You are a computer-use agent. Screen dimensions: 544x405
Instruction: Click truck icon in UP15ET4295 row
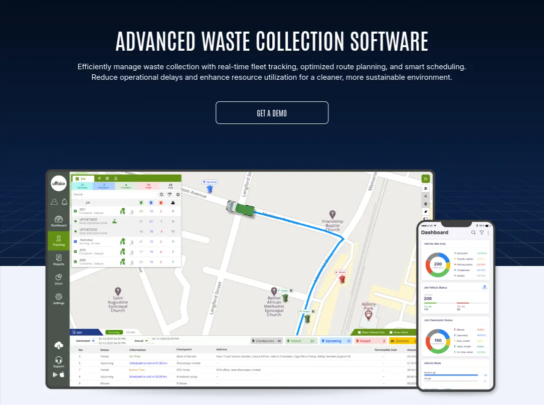(x=114, y=221)
